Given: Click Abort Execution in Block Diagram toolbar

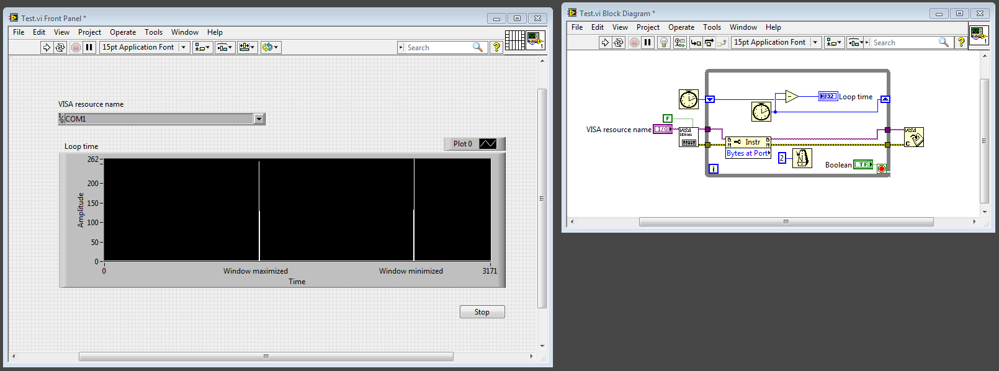Looking at the screenshot, I should [x=634, y=42].
